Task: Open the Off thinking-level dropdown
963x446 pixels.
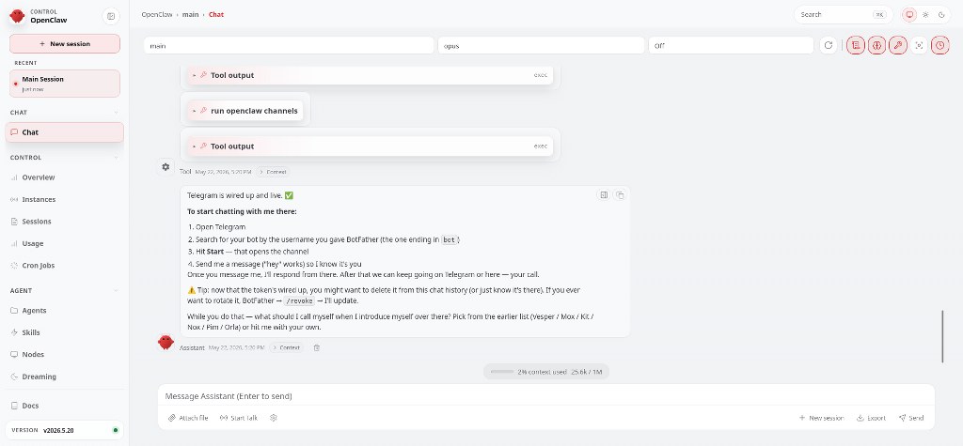Action: 731,45
